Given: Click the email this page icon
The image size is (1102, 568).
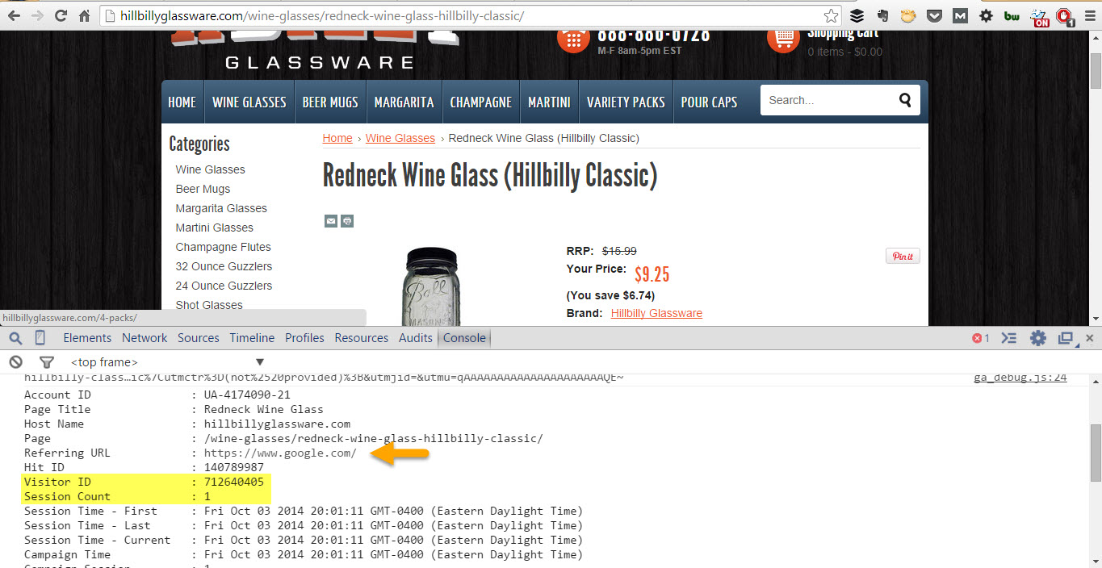Looking at the screenshot, I should 330,221.
